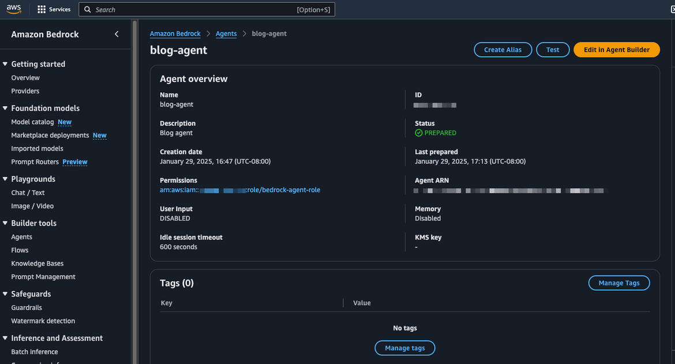Click the blog-agent breadcrumb text
This screenshot has height=364, width=675.
[x=269, y=33]
